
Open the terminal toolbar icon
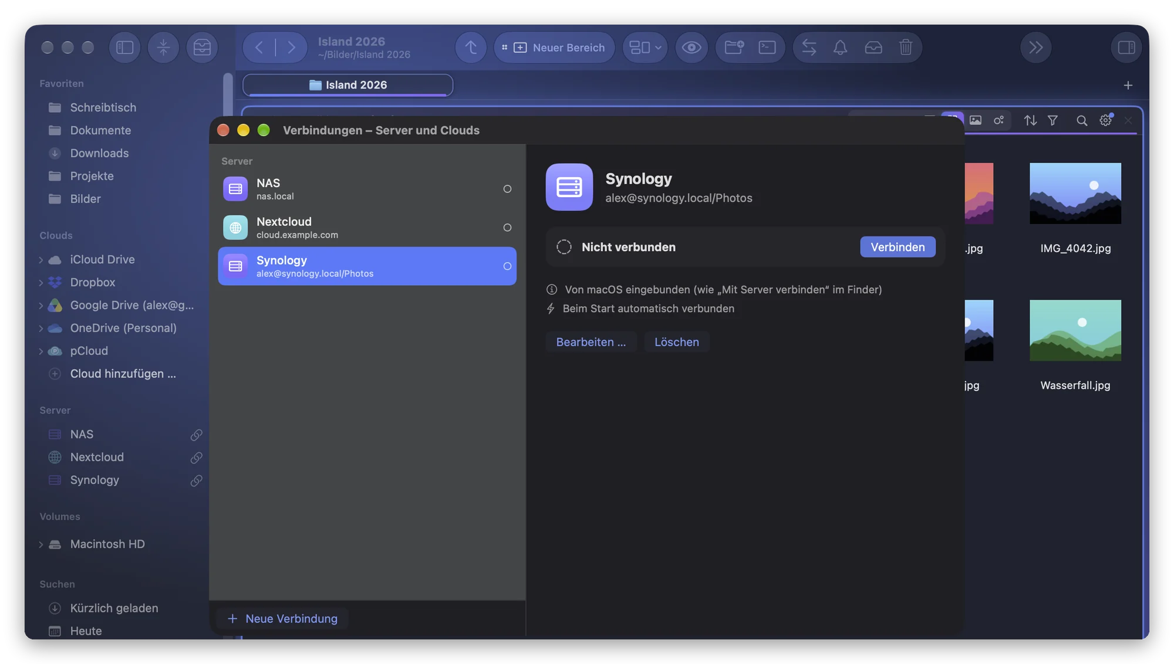767,48
